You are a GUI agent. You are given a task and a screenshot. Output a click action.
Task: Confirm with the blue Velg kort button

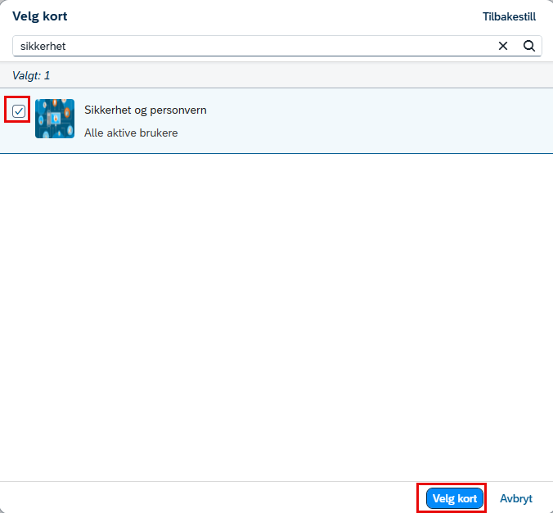pos(454,498)
